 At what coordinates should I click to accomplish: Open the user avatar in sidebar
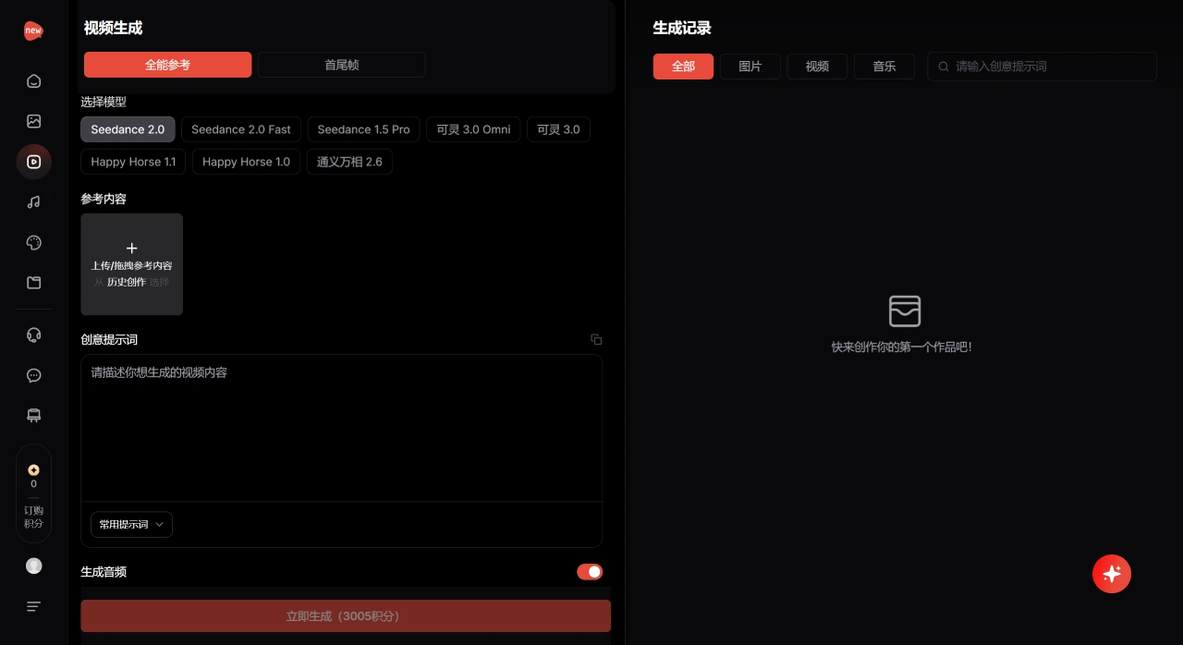[34, 566]
